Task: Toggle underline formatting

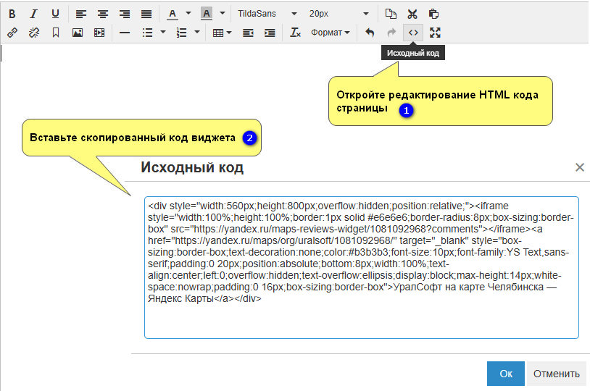Action: pos(55,14)
